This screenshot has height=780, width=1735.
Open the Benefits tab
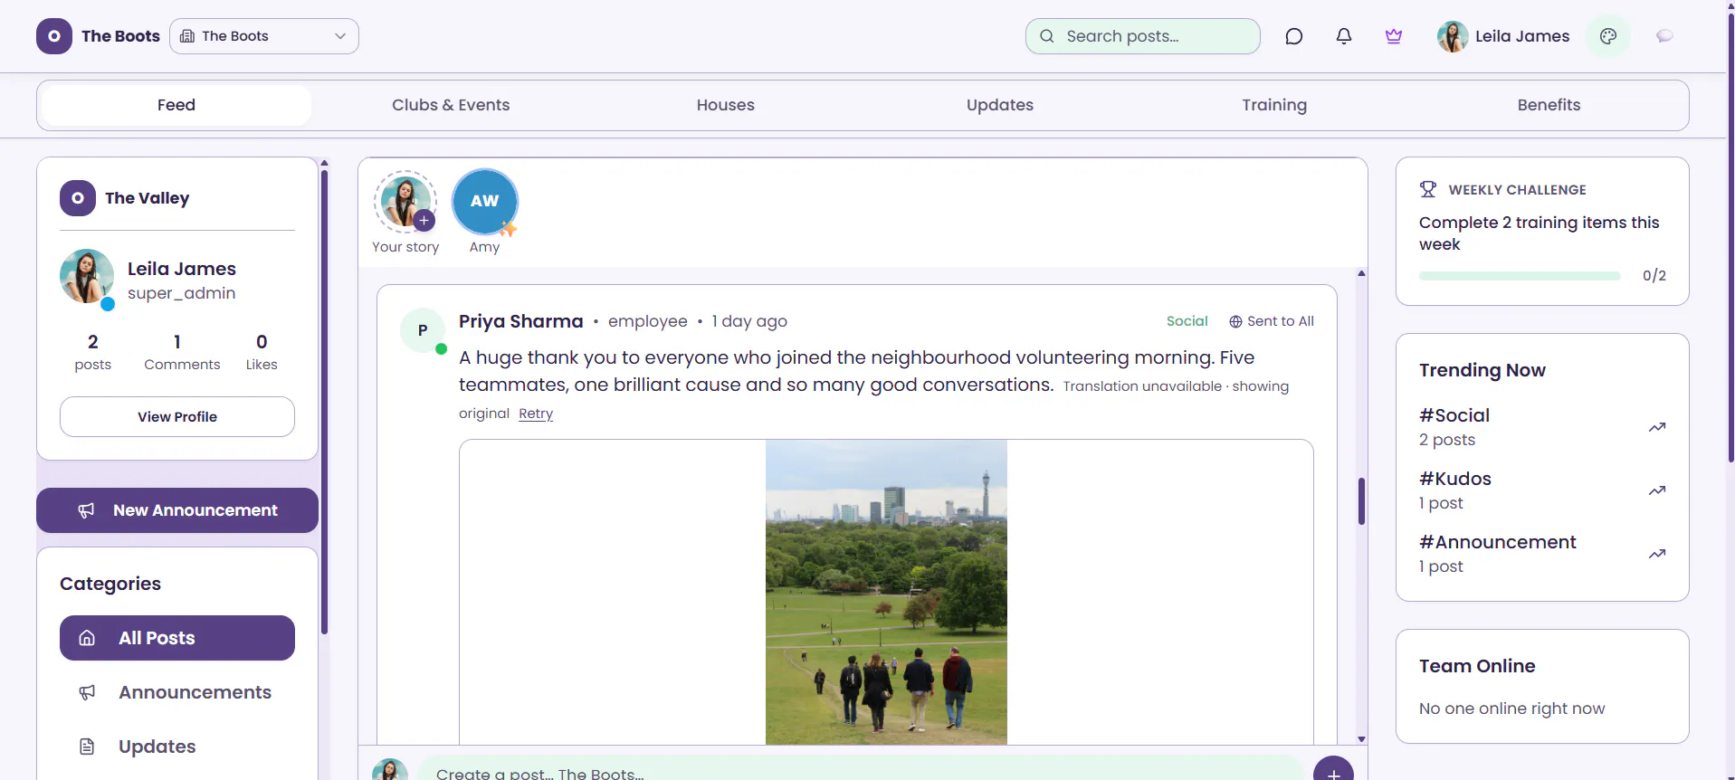(1549, 105)
